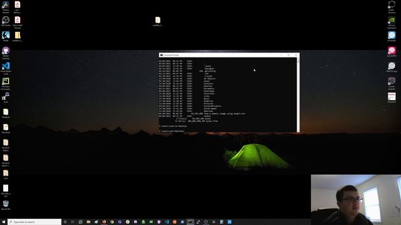Click the Command Prompt scroll-up arrow

pos(298,59)
